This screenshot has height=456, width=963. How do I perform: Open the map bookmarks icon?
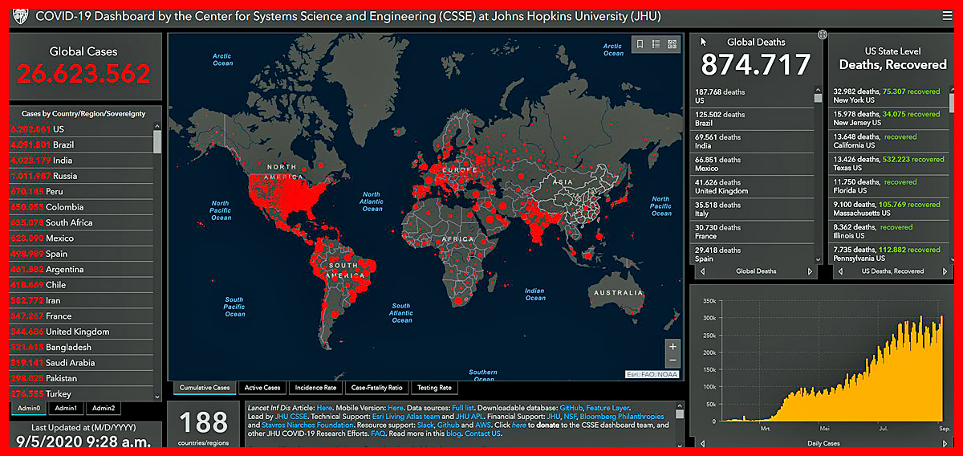[640, 44]
